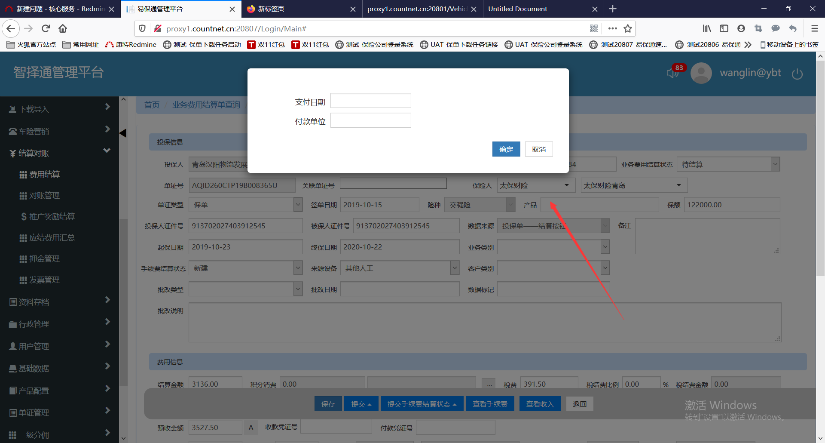Confirm the dialog with 确定

[x=506, y=149]
